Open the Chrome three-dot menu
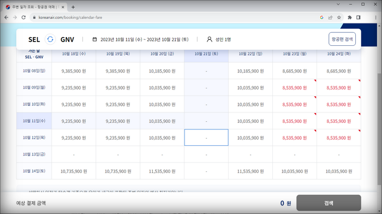382x214 pixels. pos(375,17)
